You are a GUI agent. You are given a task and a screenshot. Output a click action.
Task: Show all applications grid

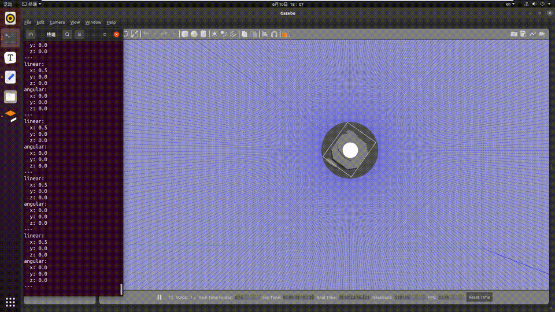coord(10,302)
